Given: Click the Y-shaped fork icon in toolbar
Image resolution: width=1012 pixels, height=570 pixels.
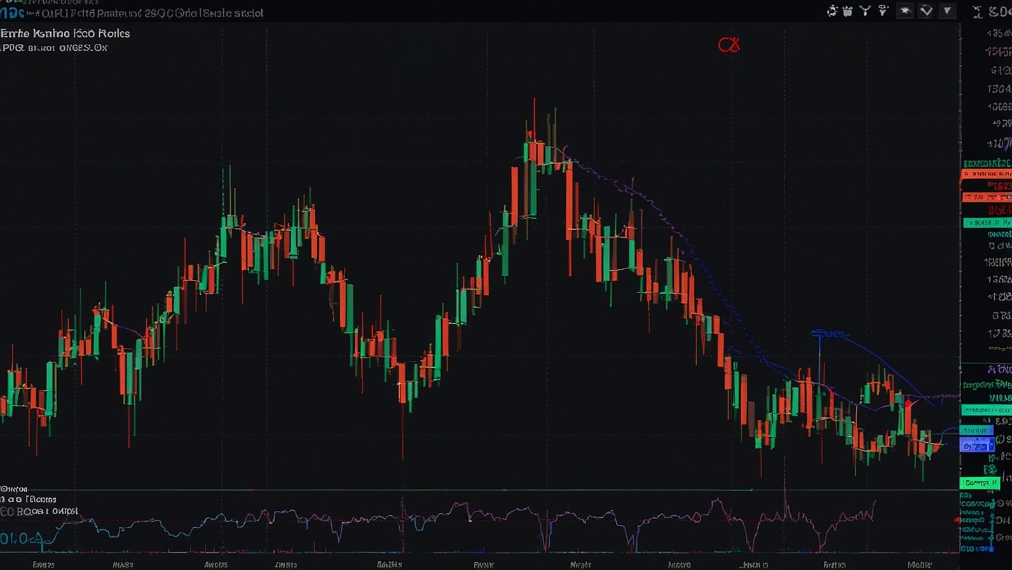Looking at the screenshot, I should (x=865, y=11).
